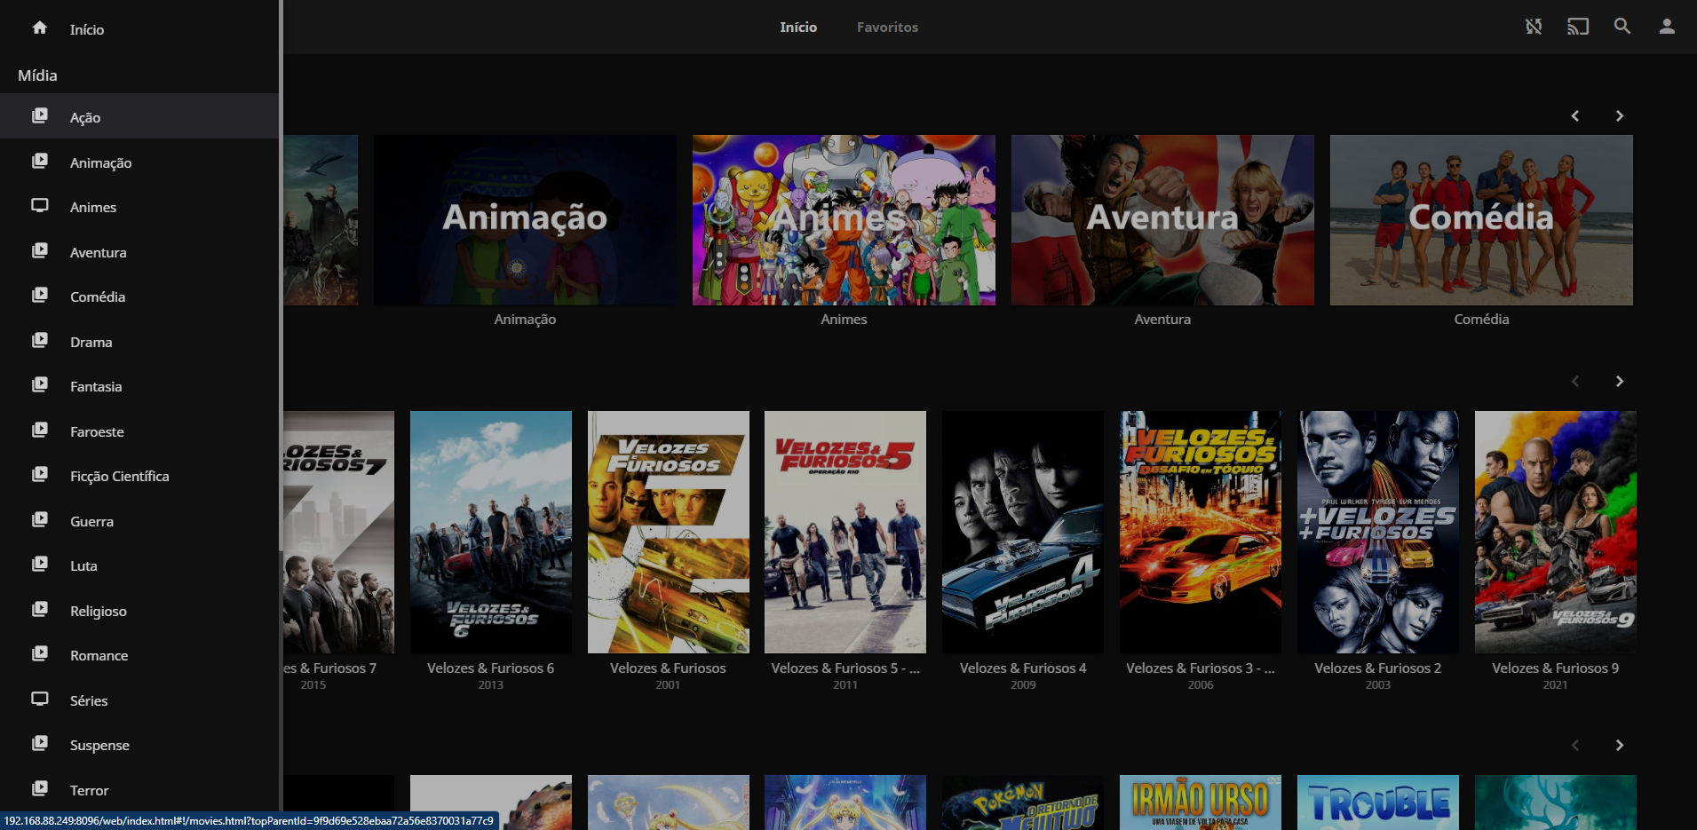Viewport: 1697px width, 830px height.
Task: Click the "Comédia" caption below the card
Action: click(x=1481, y=320)
